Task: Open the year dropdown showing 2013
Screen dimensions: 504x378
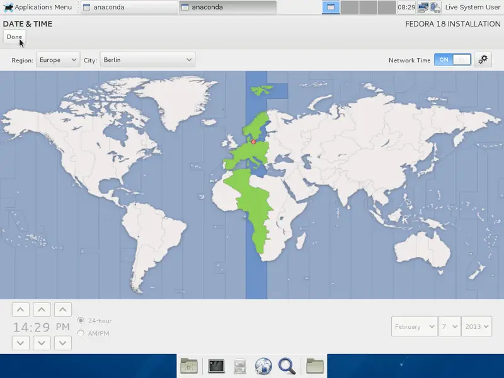Action: [x=476, y=326]
